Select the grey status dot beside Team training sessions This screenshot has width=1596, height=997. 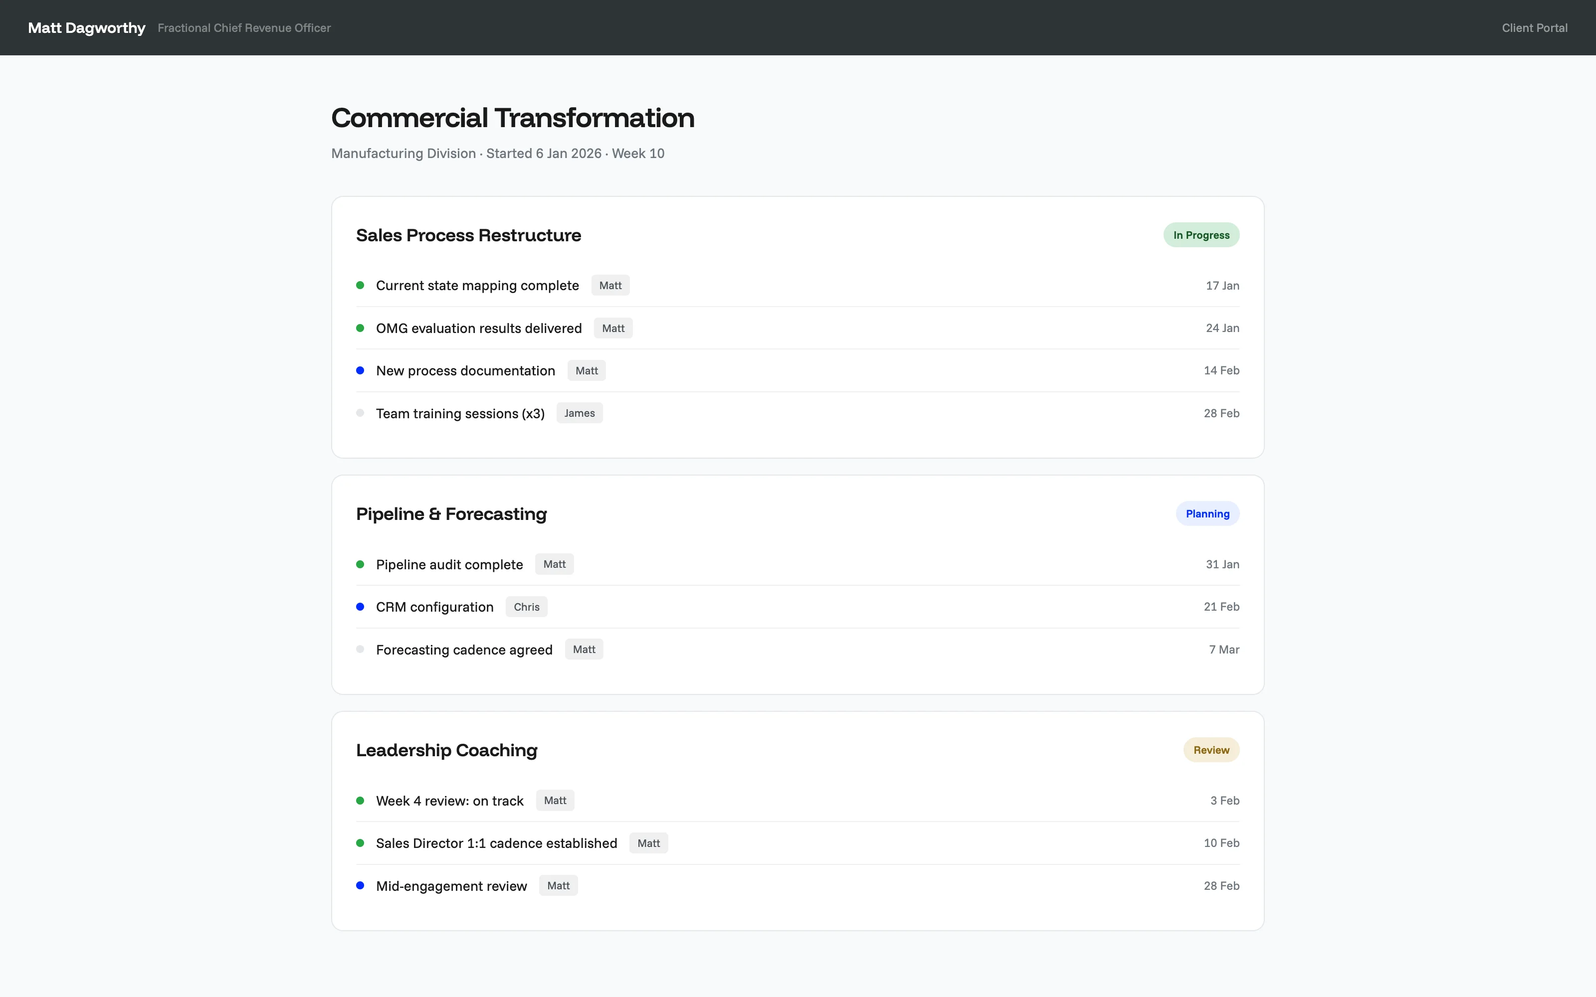click(361, 413)
